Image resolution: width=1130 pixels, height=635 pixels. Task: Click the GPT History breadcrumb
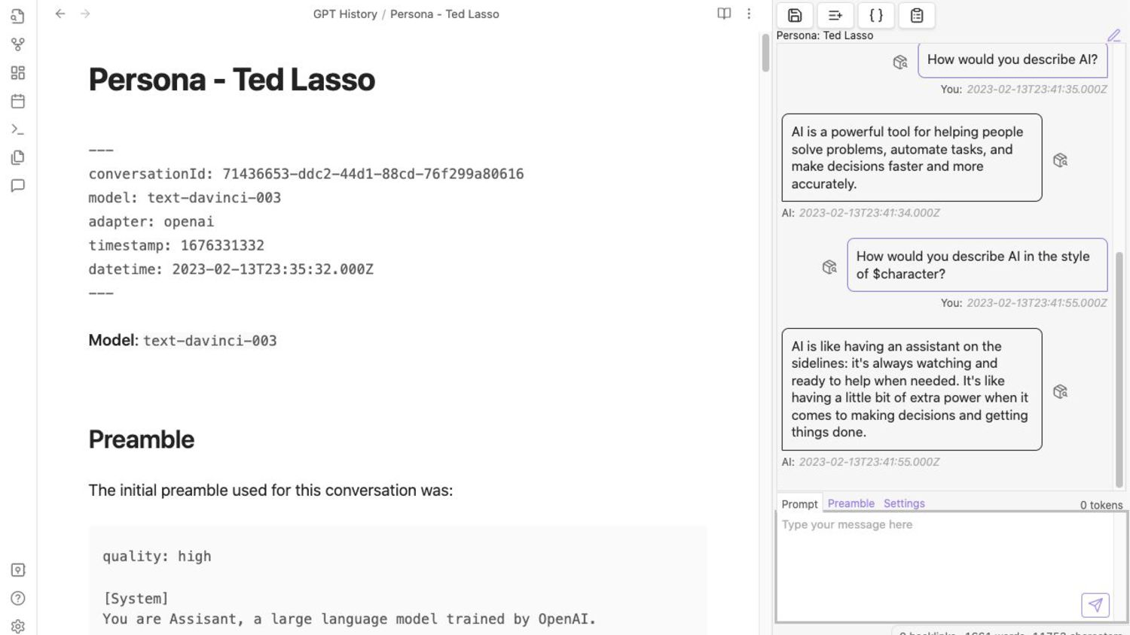tap(345, 14)
